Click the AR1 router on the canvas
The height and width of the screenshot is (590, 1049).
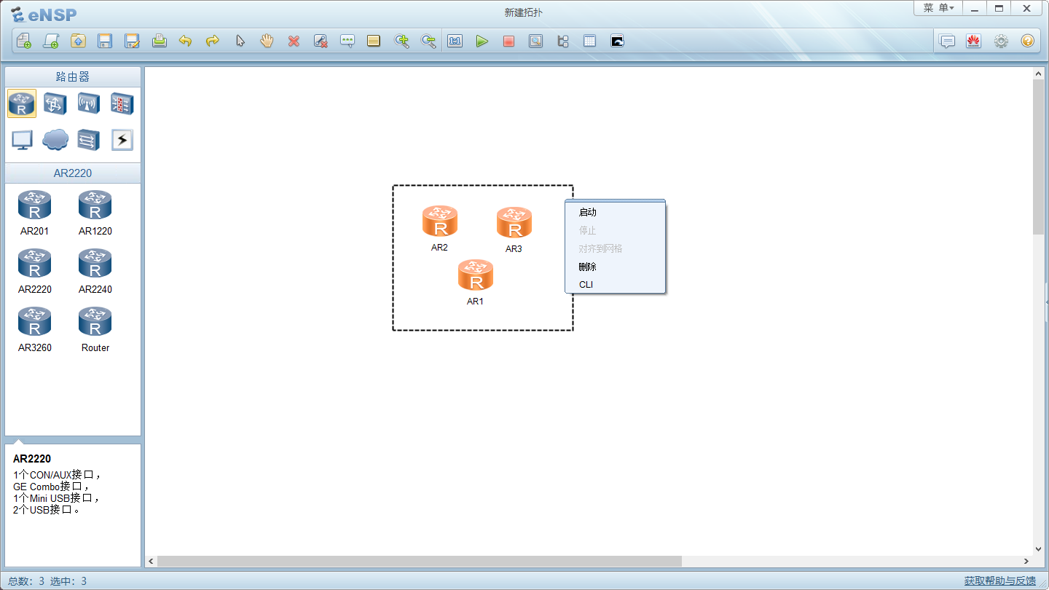point(476,275)
